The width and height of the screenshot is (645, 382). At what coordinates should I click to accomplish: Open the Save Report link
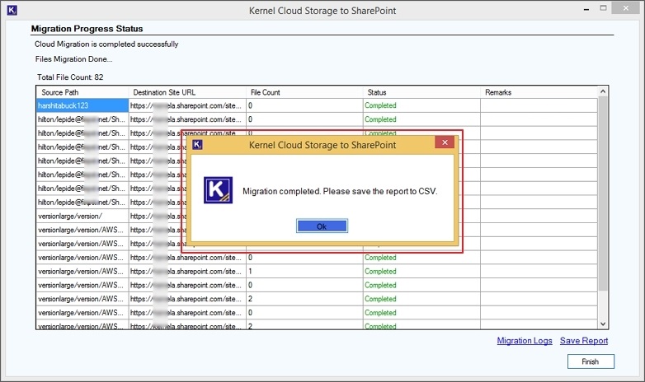tap(584, 341)
